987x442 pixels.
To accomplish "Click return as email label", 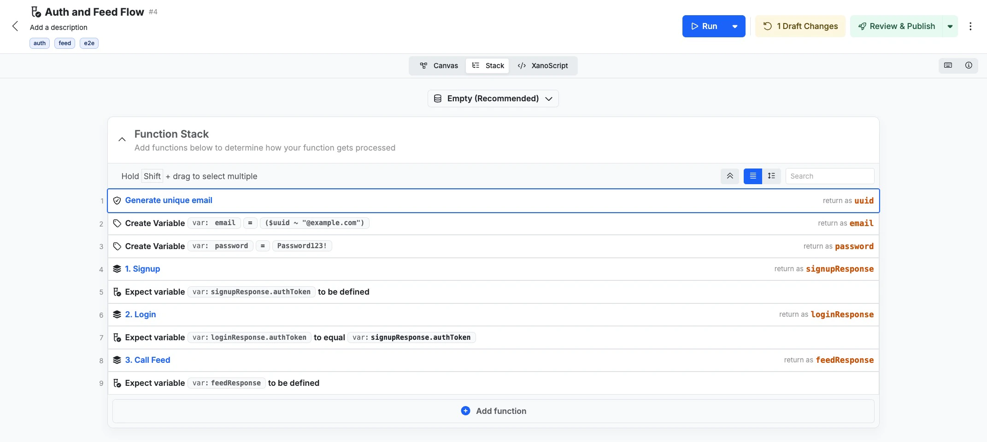I will coord(846,223).
